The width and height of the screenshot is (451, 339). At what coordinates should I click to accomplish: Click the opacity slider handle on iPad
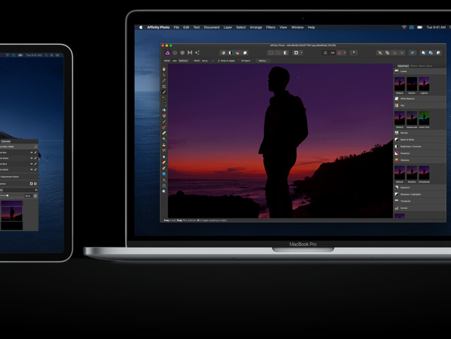(8, 196)
